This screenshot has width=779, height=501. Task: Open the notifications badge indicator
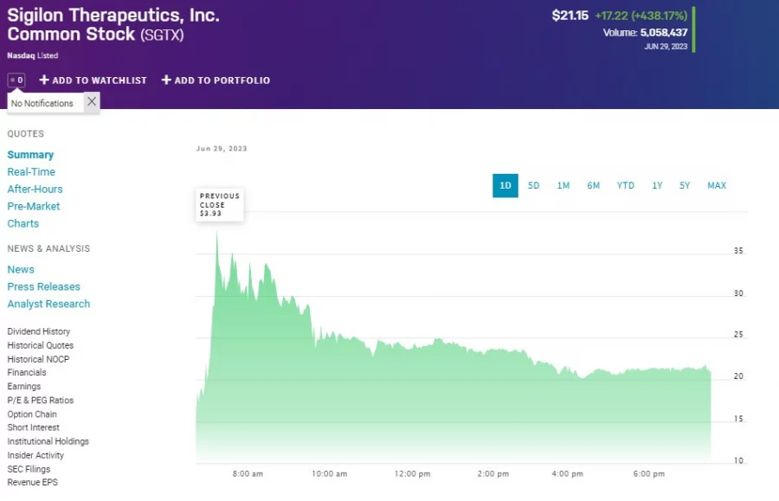point(16,80)
